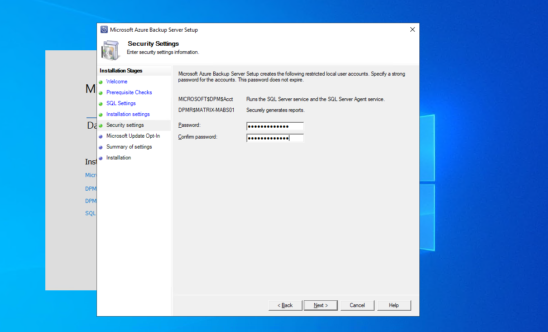Focus the Password field
Image resolution: width=548 pixels, height=332 pixels.
(x=275, y=126)
